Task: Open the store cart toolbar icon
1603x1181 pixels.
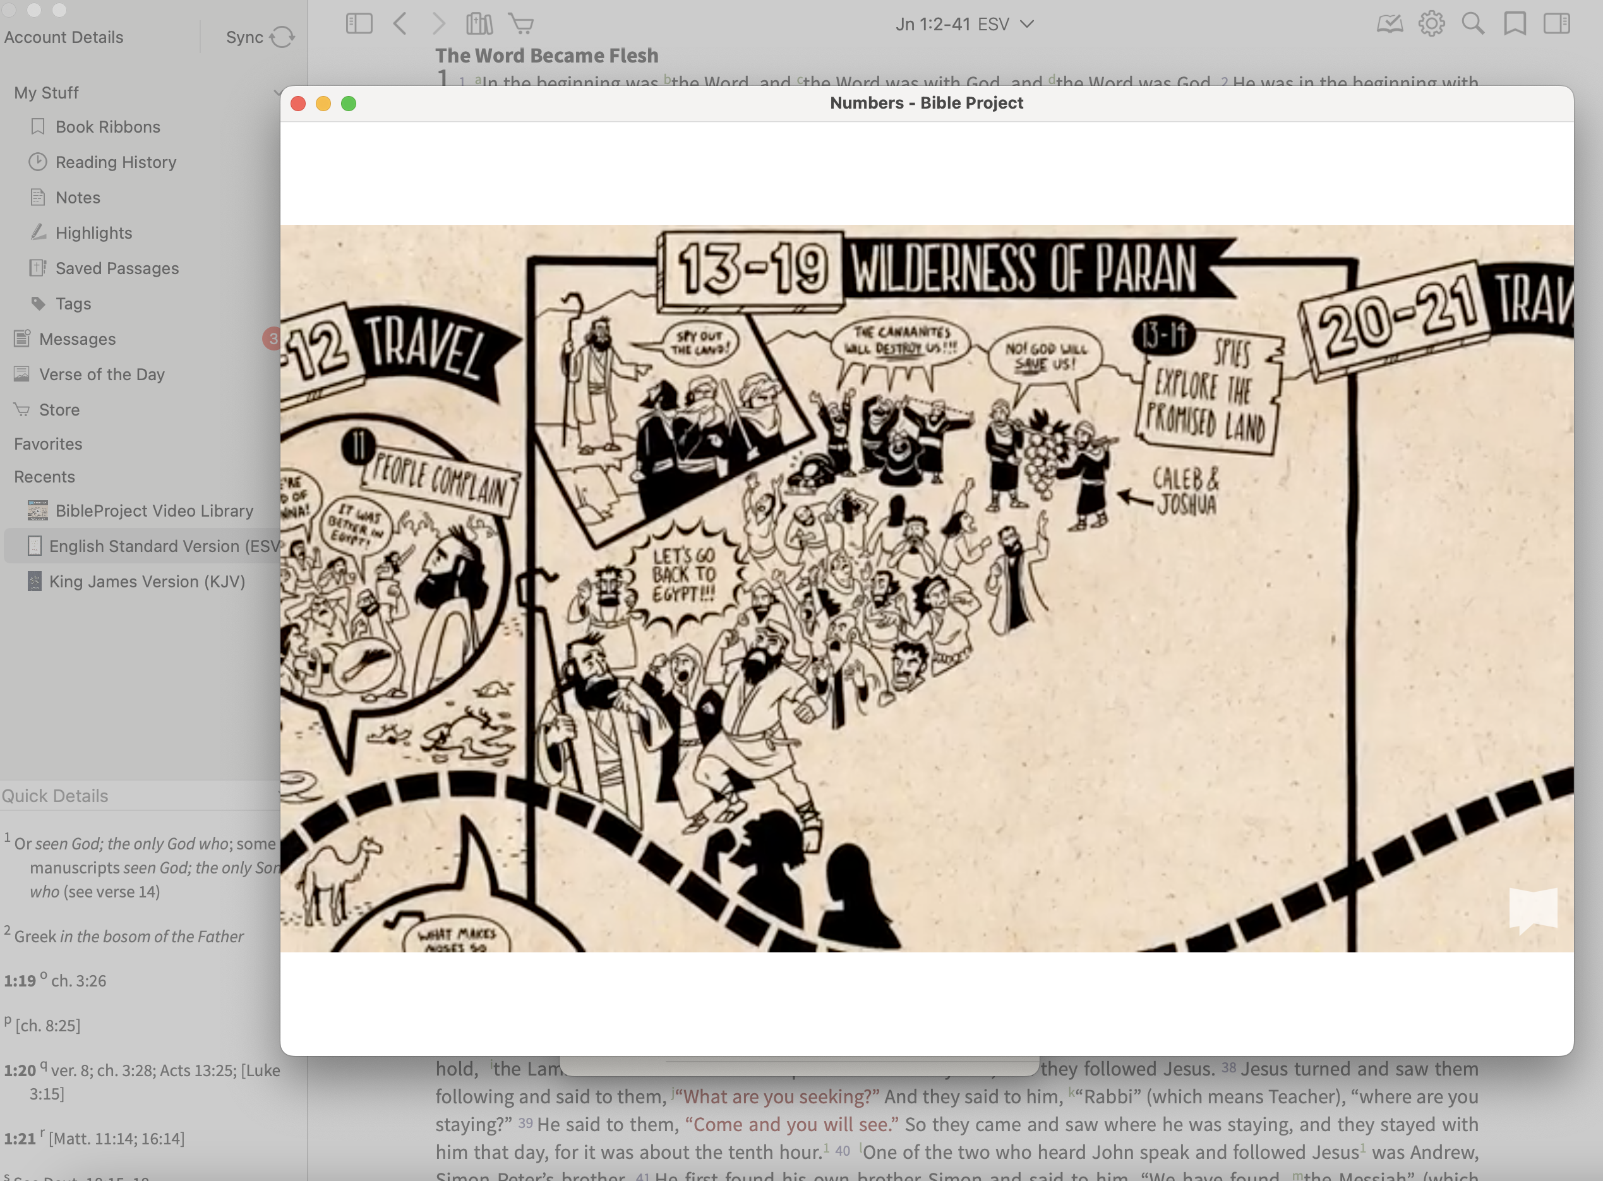Action: click(x=521, y=23)
